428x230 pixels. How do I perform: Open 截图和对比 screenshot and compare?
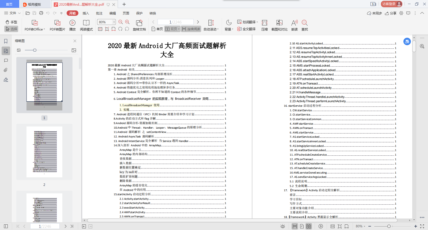(x=280, y=25)
